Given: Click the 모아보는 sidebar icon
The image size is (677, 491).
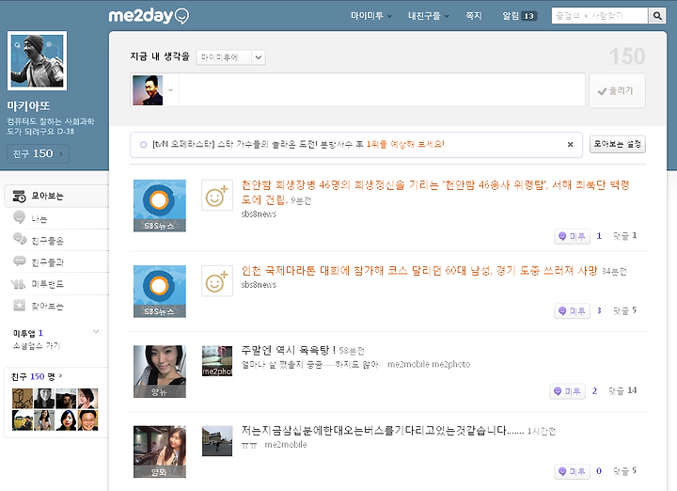Looking at the screenshot, I should [x=19, y=196].
